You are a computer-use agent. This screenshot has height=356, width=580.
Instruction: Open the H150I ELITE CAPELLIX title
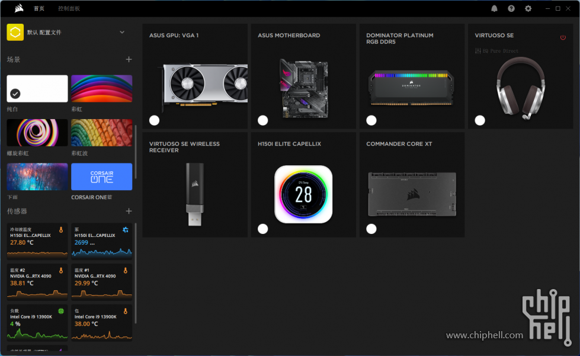[x=289, y=144]
